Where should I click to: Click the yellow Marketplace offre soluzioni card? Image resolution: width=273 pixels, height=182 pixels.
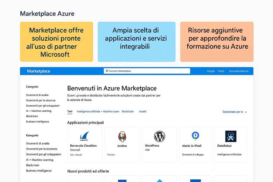(x=56, y=42)
